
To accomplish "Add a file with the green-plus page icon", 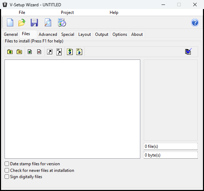I will [x=30, y=52].
